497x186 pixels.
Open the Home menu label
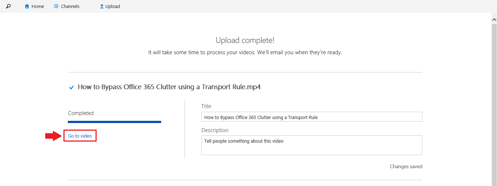[x=38, y=6]
